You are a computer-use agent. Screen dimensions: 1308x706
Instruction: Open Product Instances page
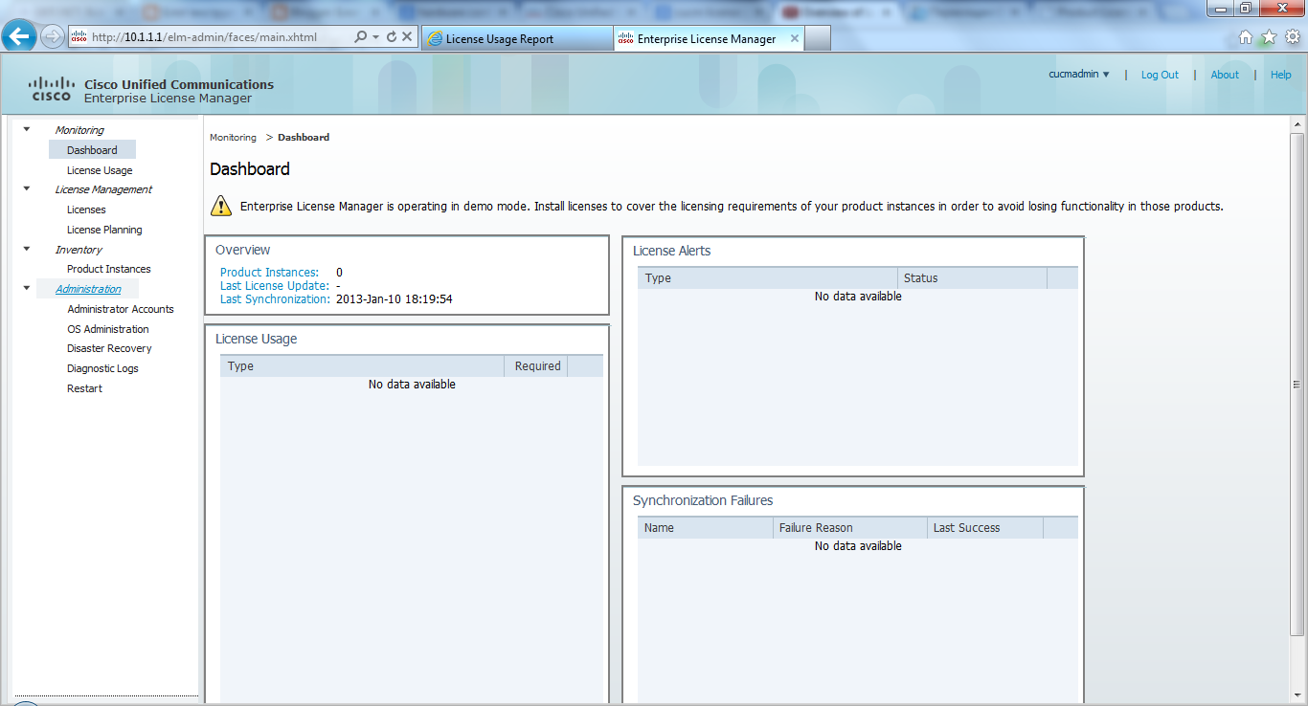(109, 269)
